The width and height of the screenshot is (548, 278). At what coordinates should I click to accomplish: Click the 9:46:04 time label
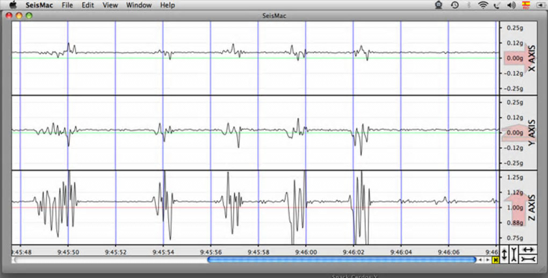401,252
